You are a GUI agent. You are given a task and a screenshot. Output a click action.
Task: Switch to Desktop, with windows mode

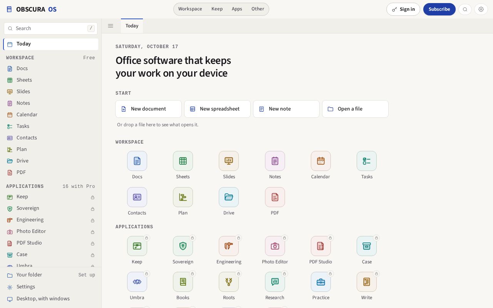50,299
